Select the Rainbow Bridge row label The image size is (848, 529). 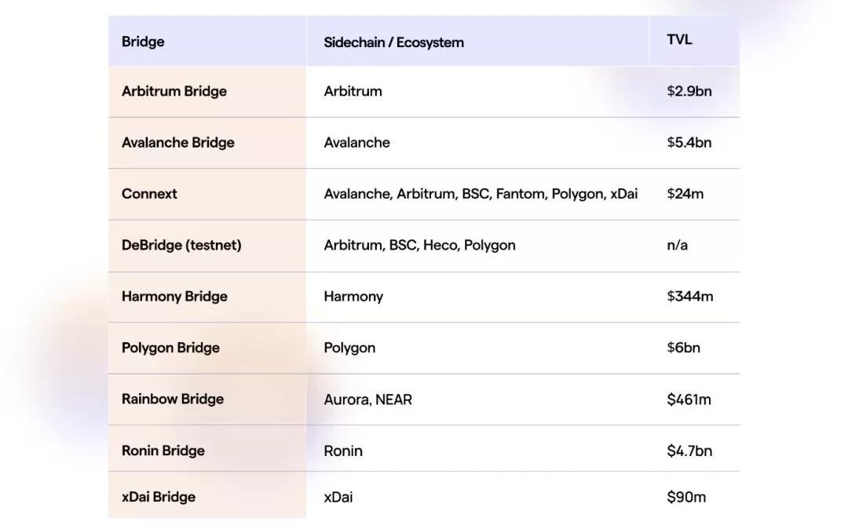coord(173,399)
